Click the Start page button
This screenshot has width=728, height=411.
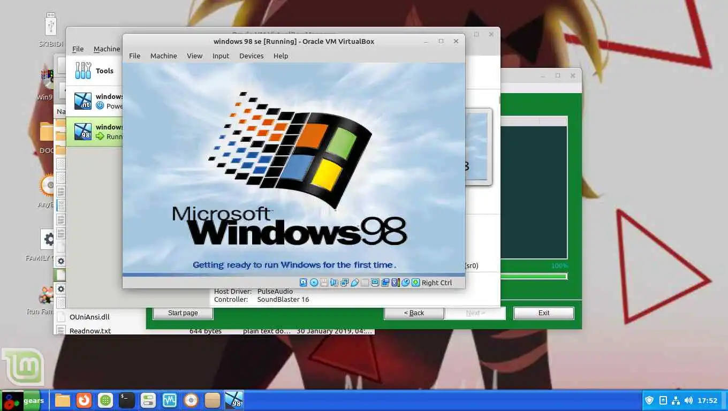[183, 313]
